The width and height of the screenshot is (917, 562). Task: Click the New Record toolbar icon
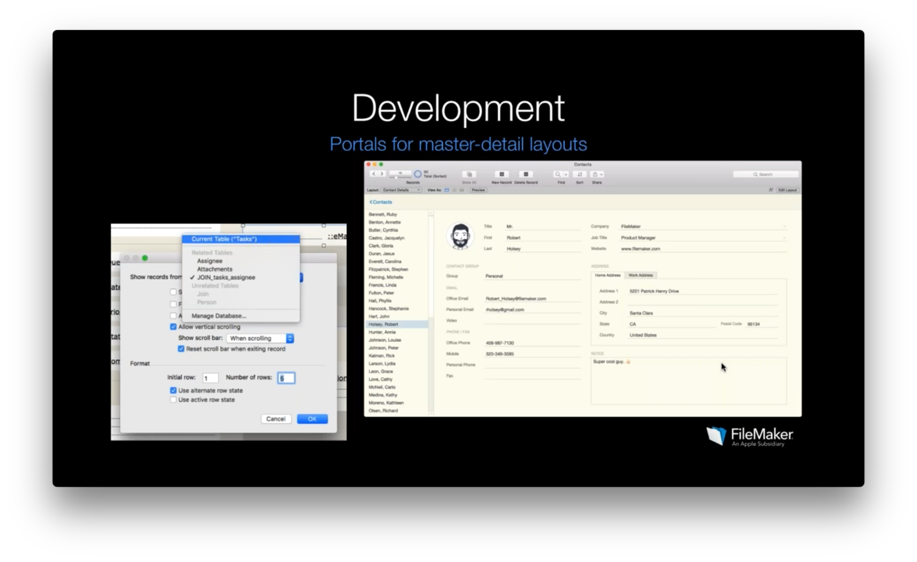click(502, 174)
